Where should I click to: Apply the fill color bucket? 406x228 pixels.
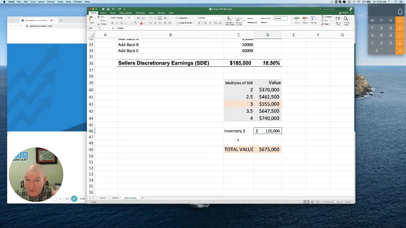point(135,23)
